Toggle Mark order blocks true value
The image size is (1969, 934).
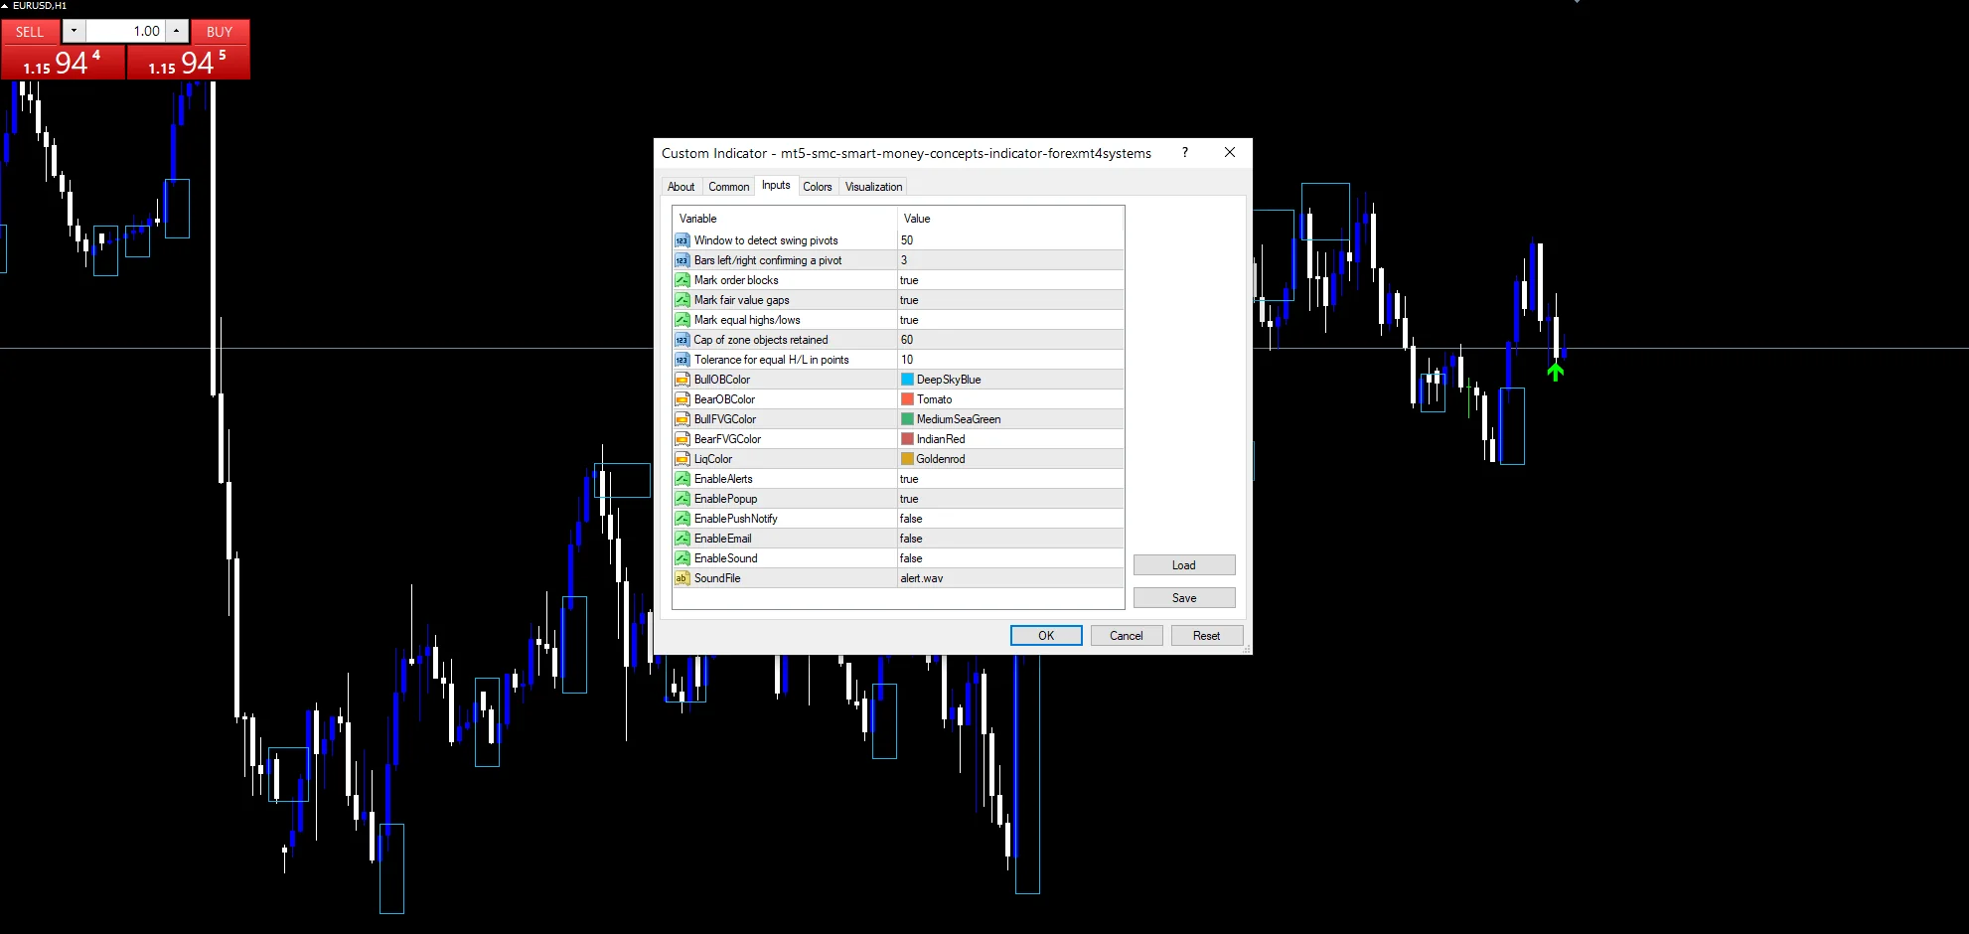(x=1010, y=280)
